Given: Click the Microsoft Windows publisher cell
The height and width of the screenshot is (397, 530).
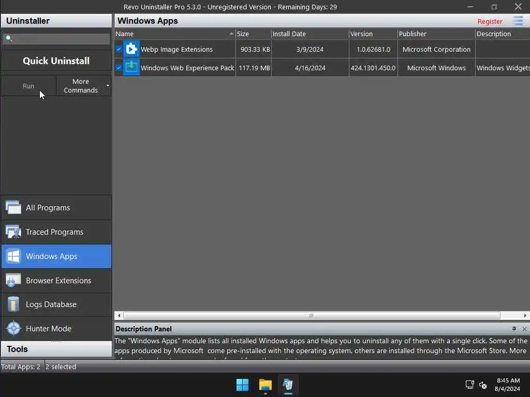Looking at the screenshot, I should pos(436,68).
